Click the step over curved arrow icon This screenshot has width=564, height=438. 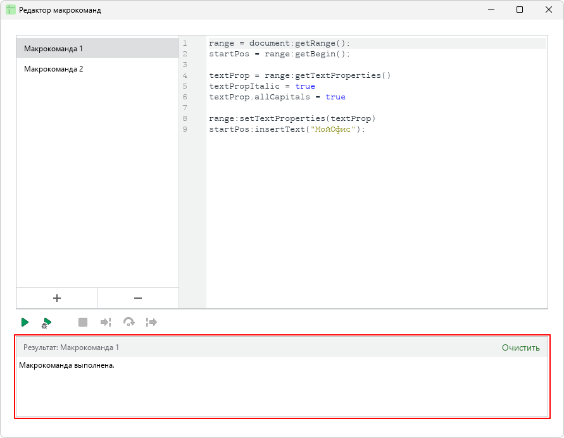(128, 322)
